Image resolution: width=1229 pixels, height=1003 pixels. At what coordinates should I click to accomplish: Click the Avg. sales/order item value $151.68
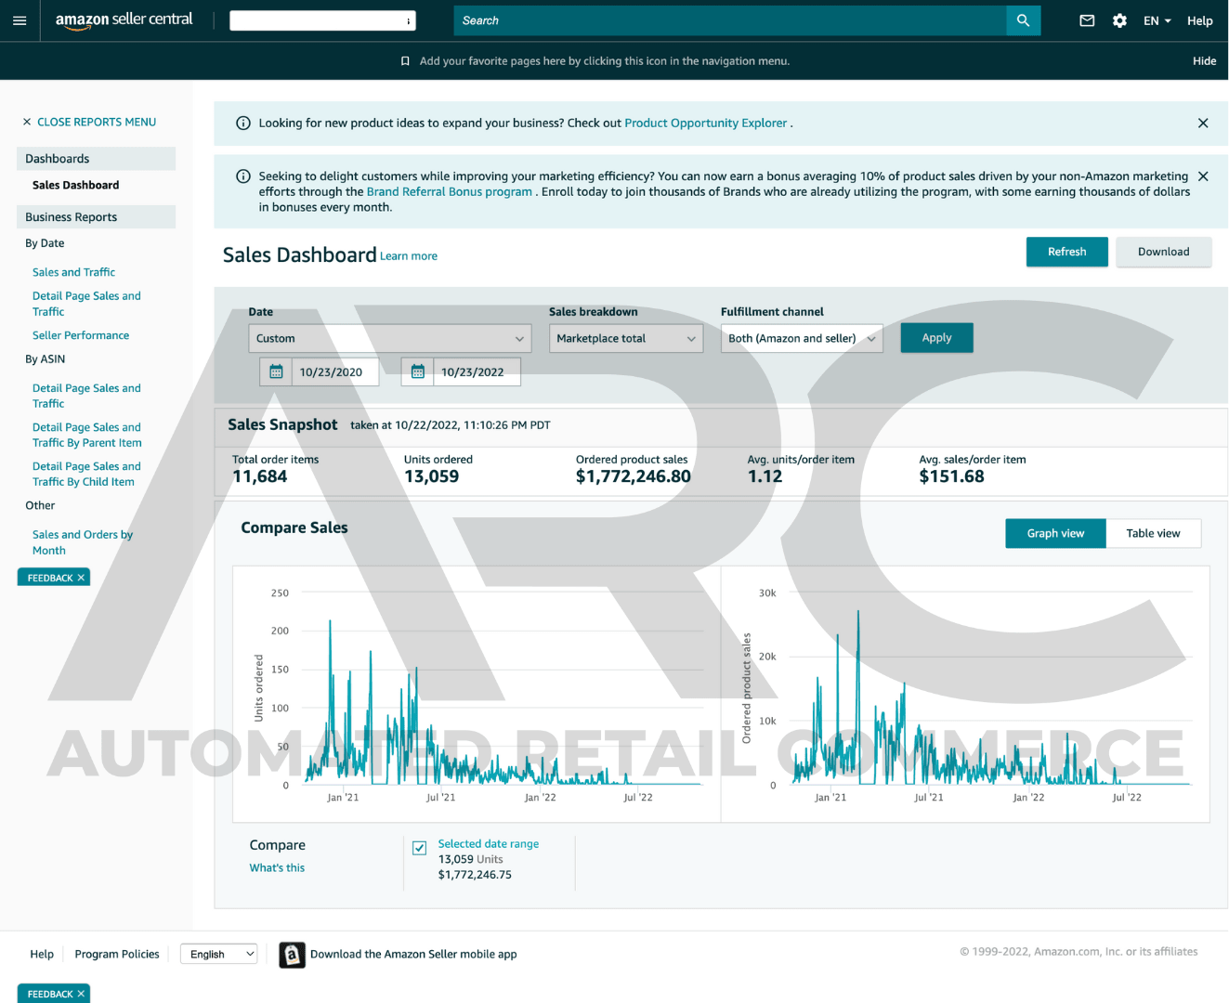[x=952, y=476]
